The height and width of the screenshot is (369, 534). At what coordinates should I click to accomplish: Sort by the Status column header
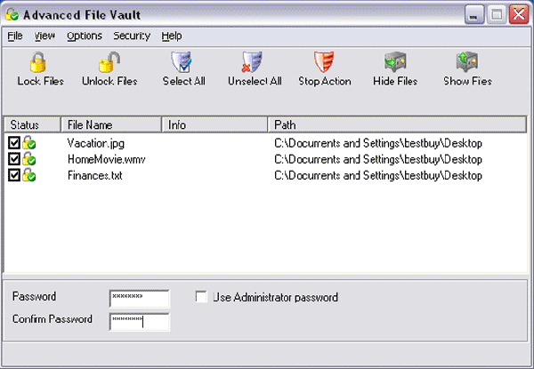(x=32, y=124)
